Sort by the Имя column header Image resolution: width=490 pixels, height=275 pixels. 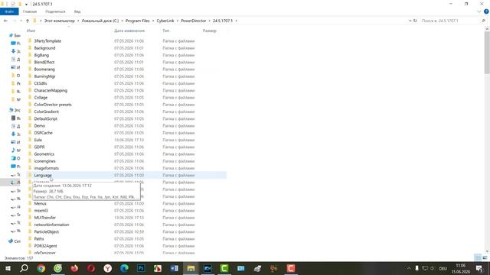(x=31, y=31)
